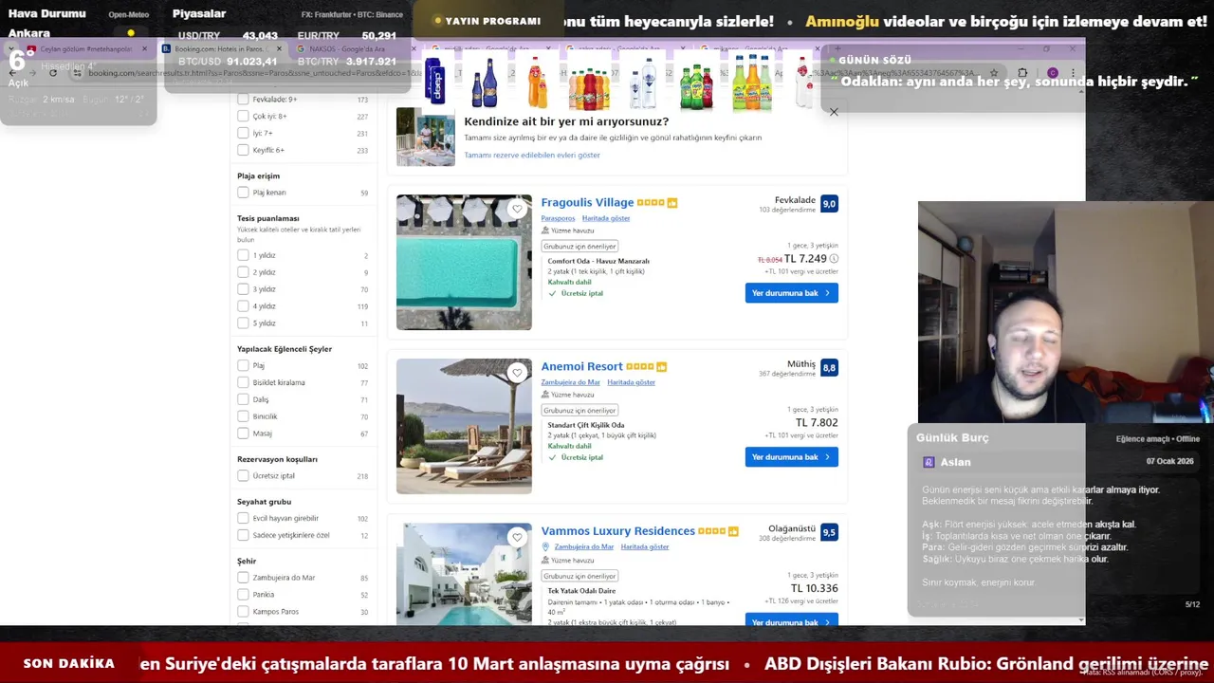Viewport: 1214px width, 683px height.
Task: Check the 'Parikia' city filter
Action: pos(243,595)
